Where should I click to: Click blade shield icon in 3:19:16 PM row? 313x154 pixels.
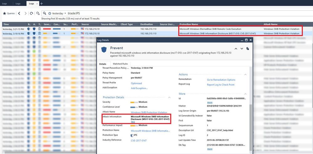click(x=29, y=33)
